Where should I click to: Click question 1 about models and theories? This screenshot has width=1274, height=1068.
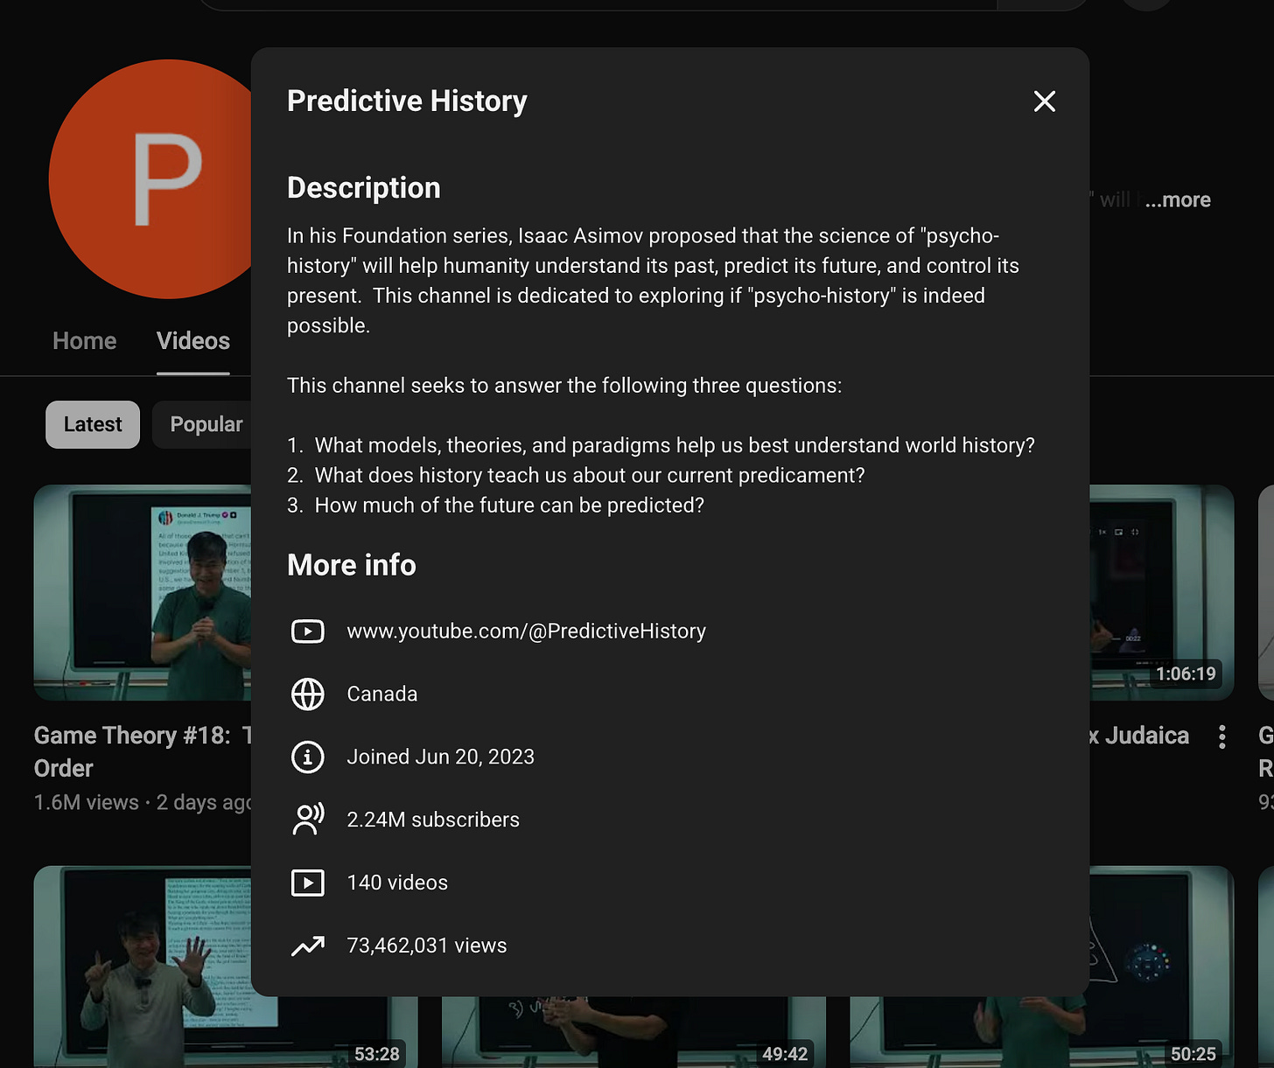[661, 445]
